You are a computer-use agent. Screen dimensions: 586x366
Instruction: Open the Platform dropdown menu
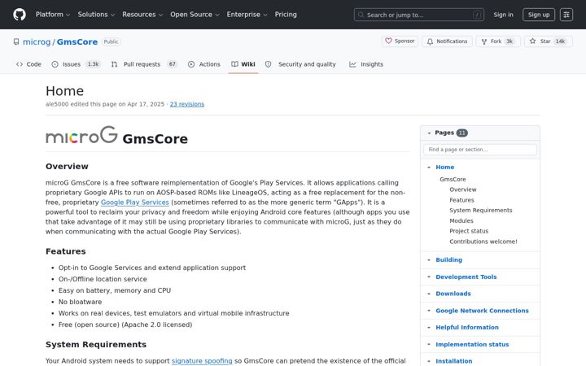pos(53,15)
